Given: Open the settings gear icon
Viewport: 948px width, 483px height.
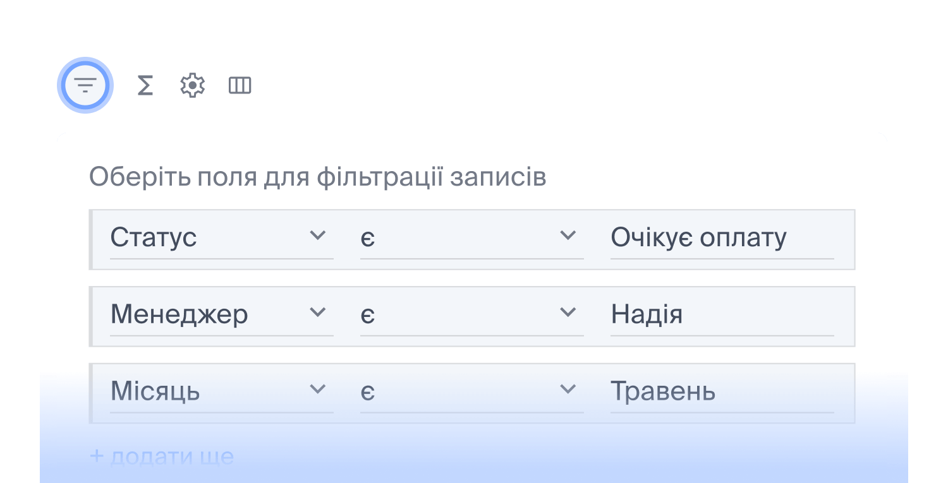Looking at the screenshot, I should click(191, 85).
